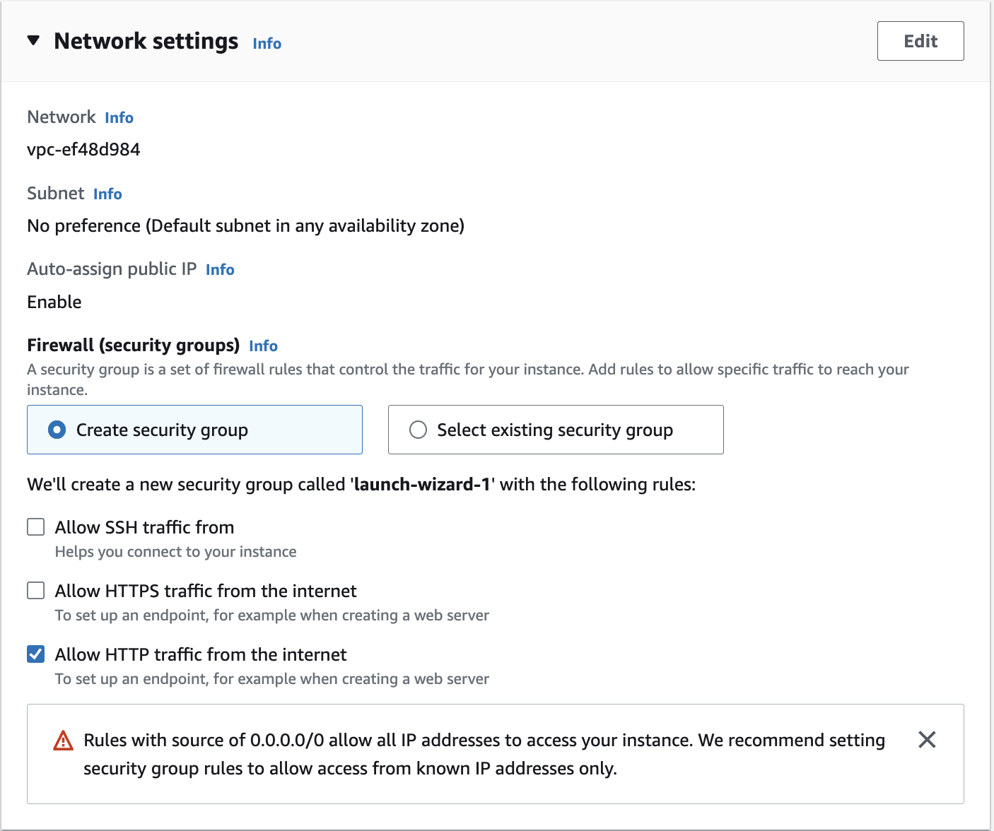The height and width of the screenshot is (831, 994).
Task: Click the Enable value under Auto-assign public IP
Action: click(x=54, y=302)
